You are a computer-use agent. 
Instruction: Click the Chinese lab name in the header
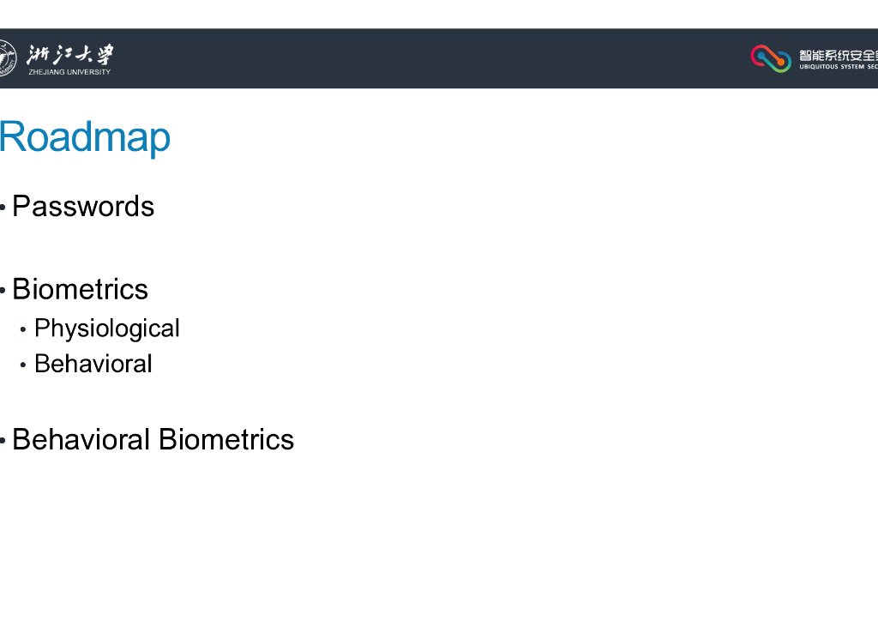pyautogui.click(x=838, y=54)
